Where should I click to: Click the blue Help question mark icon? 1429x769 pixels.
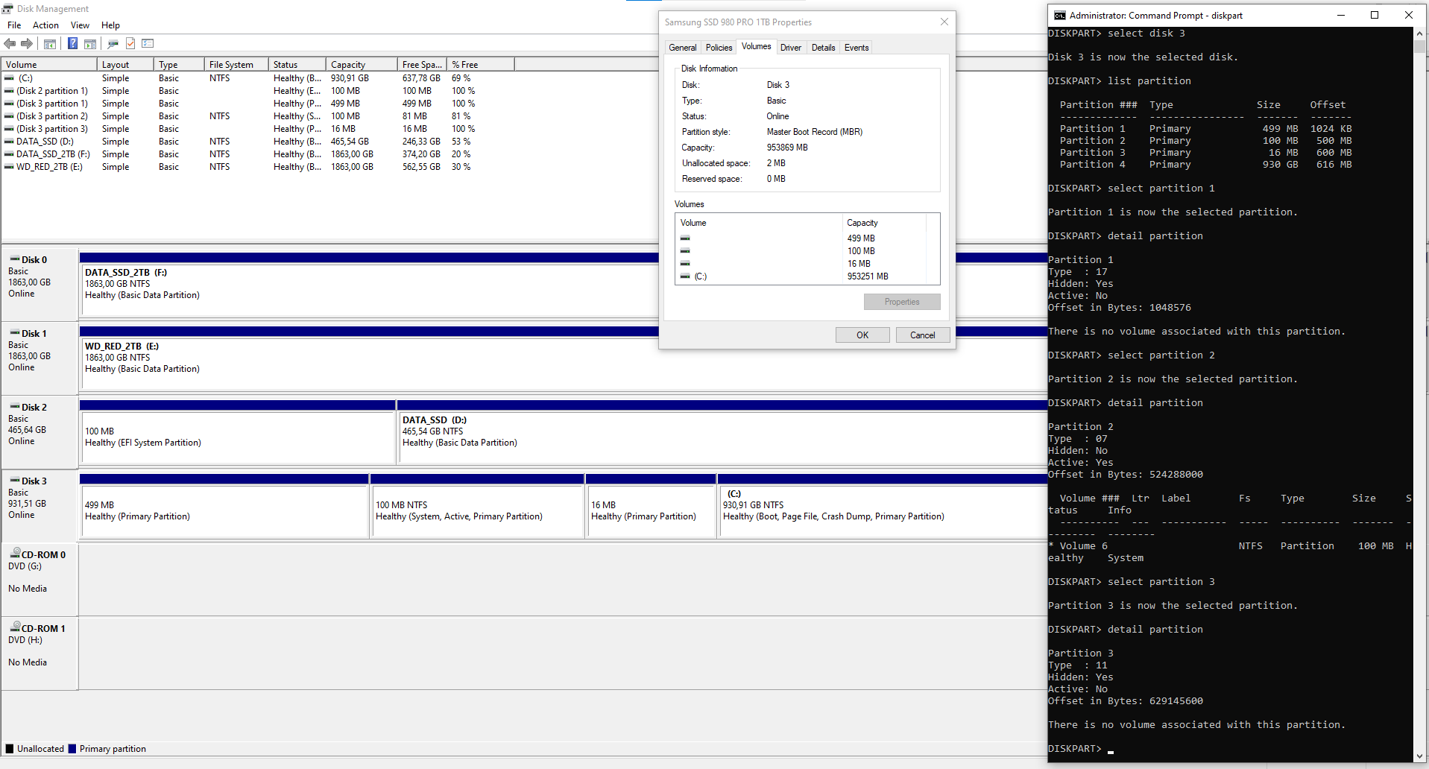[72, 44]
